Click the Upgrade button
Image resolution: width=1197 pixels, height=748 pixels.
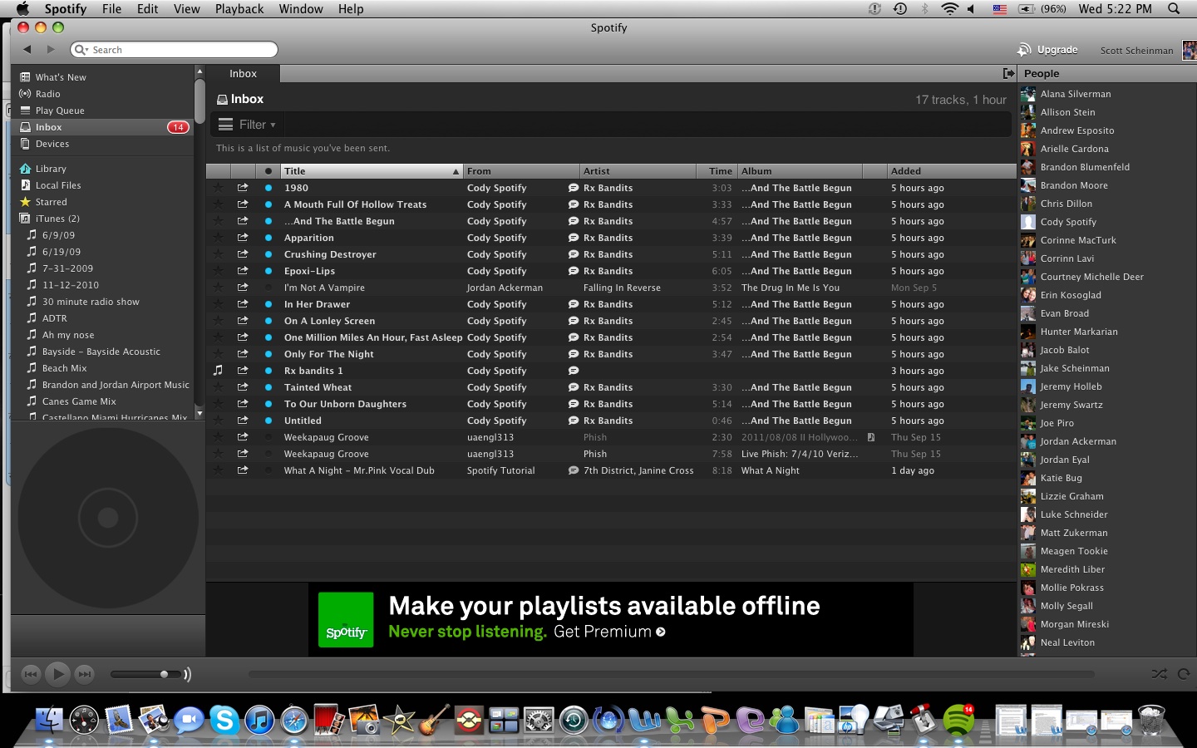click(1048, 50)
